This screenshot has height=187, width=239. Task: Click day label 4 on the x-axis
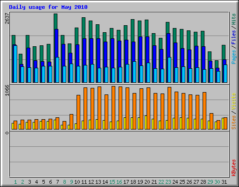pos(36,182)
